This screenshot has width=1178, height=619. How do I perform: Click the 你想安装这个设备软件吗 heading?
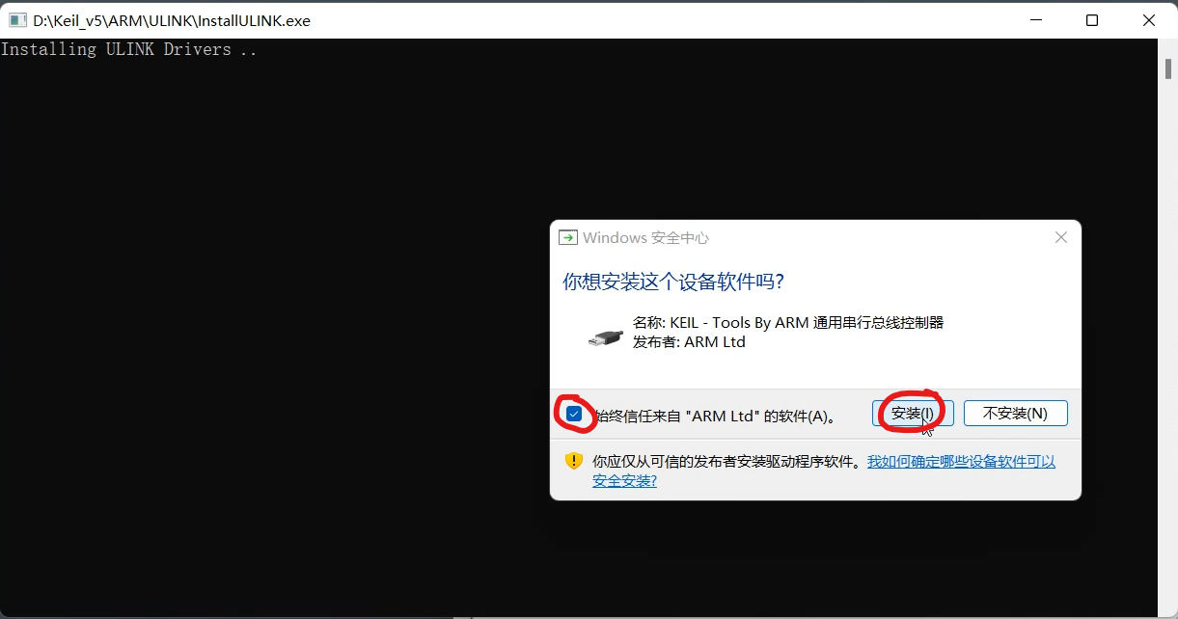672,282
